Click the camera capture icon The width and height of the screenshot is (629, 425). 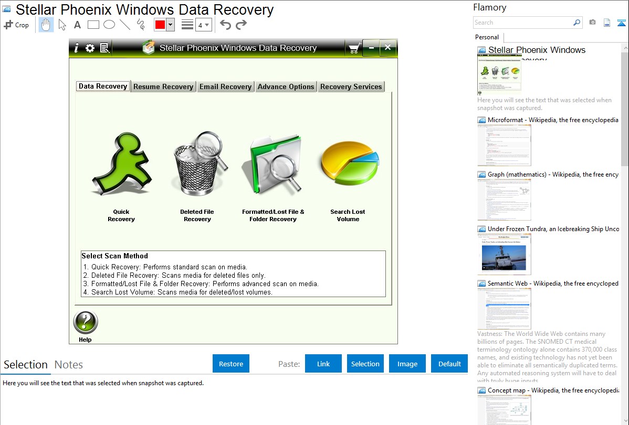(592, 23)
